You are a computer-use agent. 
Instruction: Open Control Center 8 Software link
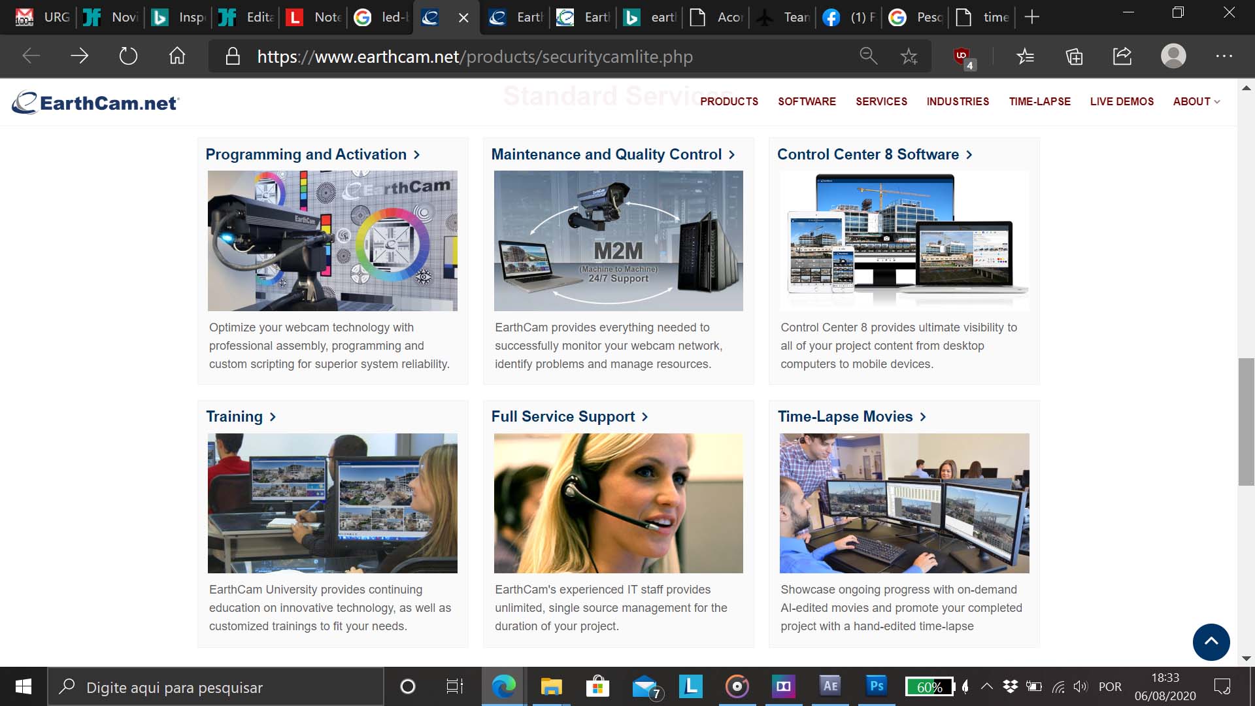875,154
